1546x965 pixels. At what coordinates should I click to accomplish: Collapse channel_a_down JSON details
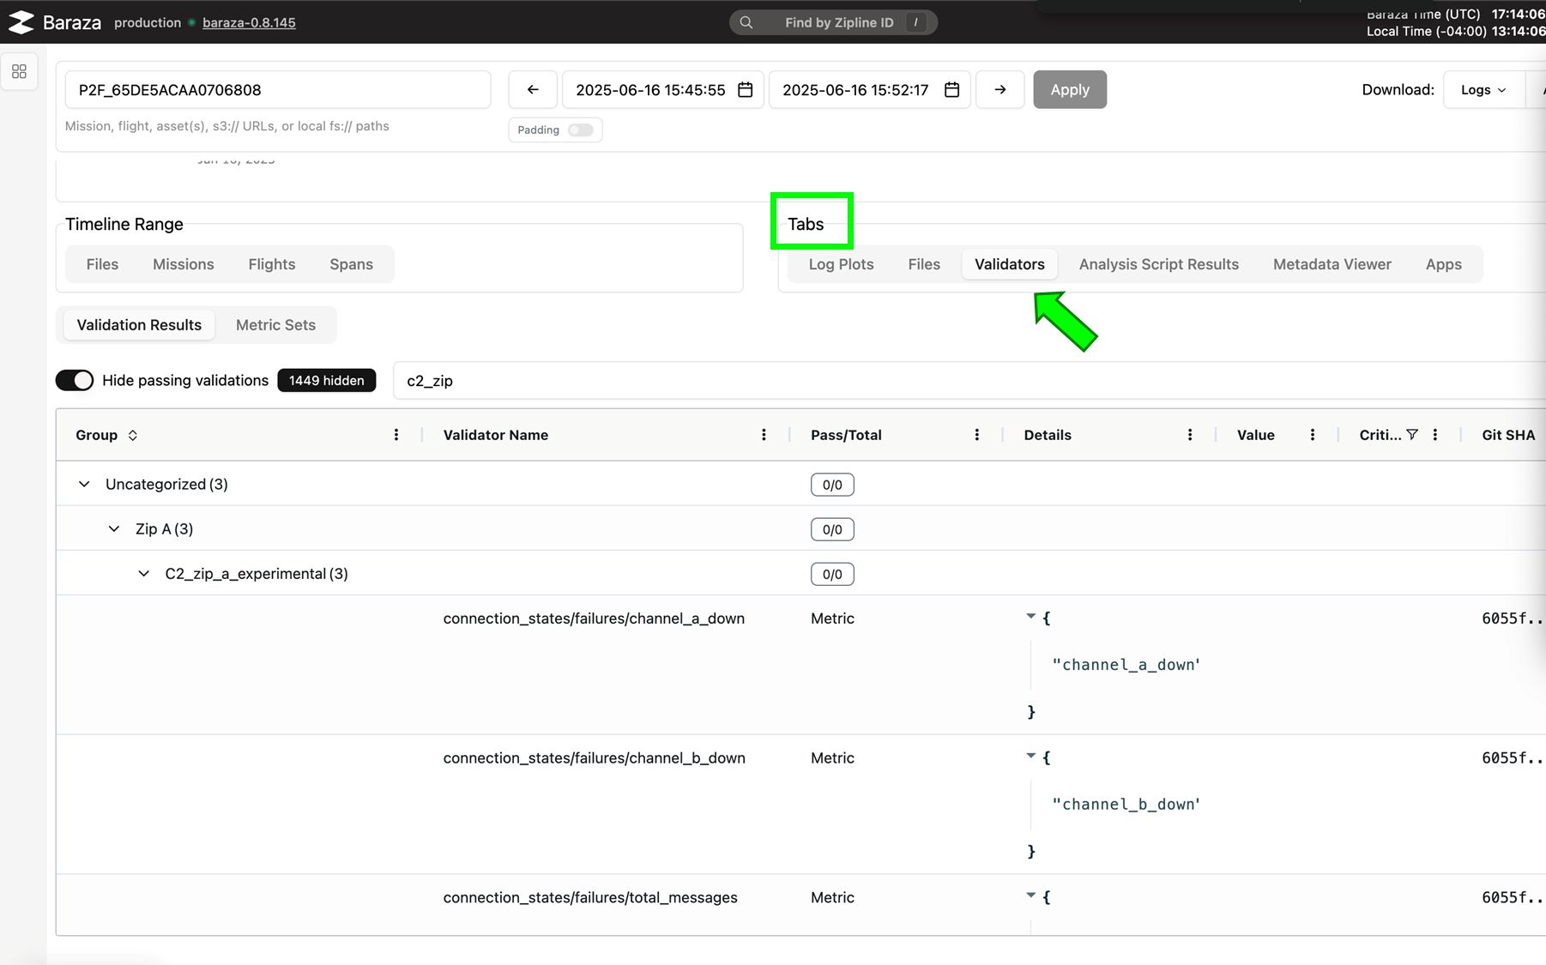[1030, 617]
